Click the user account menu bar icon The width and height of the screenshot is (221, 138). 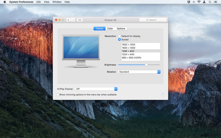click(204, 2)
